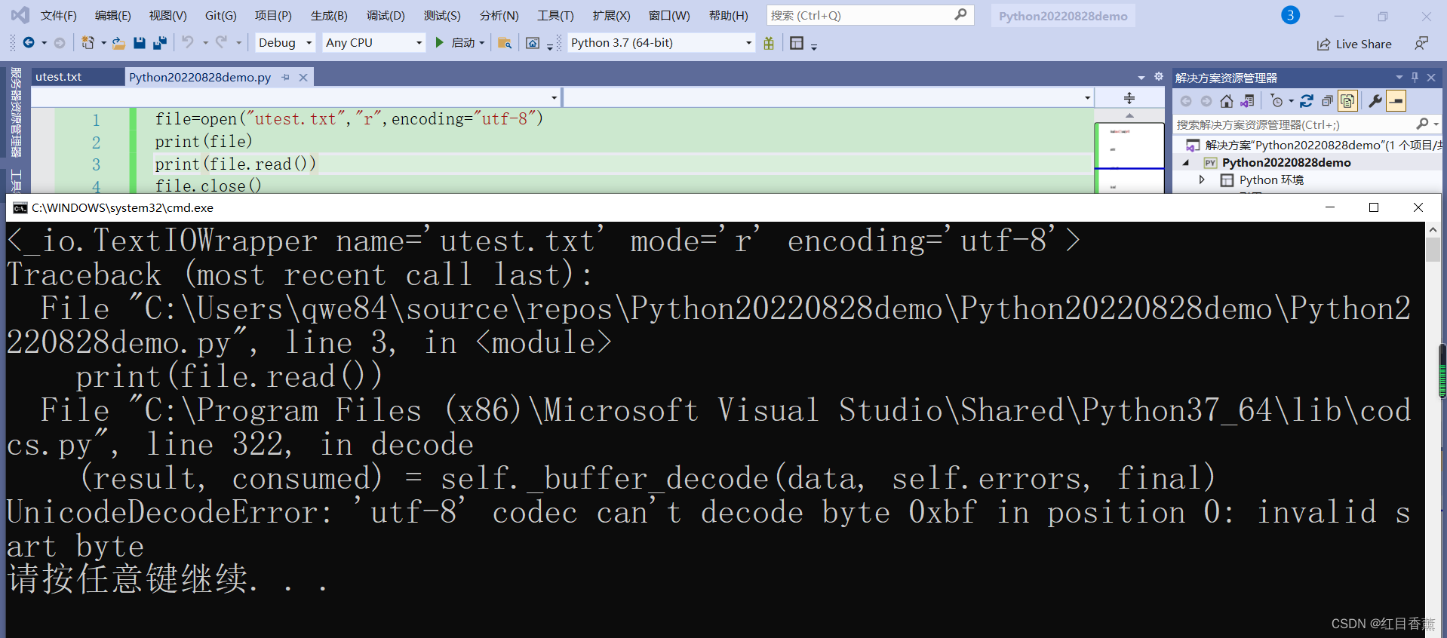The height and width of the screenshot is (638, 1447).
Task: Click the feedback person icon at top right
Action: (x=1421, y=44)
